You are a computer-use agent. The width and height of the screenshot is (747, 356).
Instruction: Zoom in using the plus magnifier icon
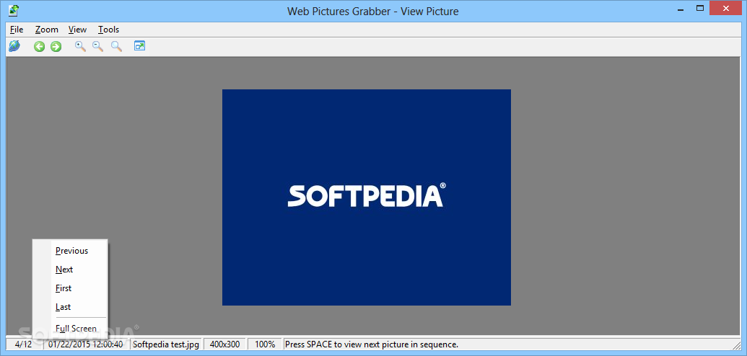coord(81,46)
